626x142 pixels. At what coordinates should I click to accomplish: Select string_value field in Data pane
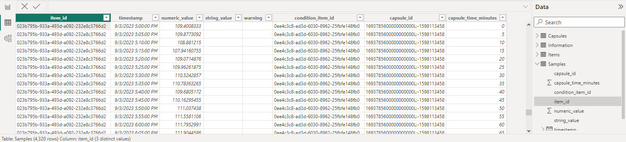pyautogui.click(x=566, y=120)
